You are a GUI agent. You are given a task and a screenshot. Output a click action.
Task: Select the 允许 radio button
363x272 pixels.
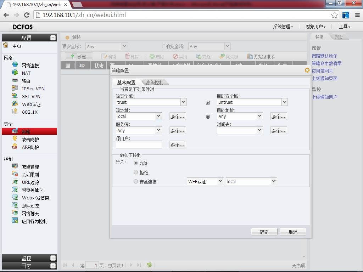(x=136, y=163)
